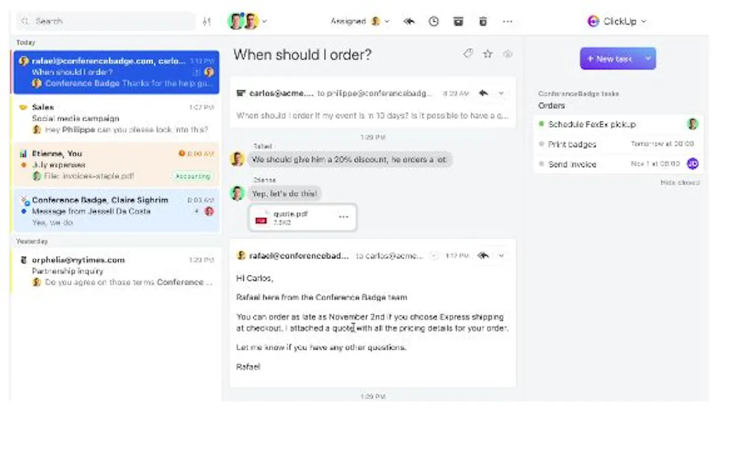
Task: Click the Hide closed link
Action: coord(680,182)
